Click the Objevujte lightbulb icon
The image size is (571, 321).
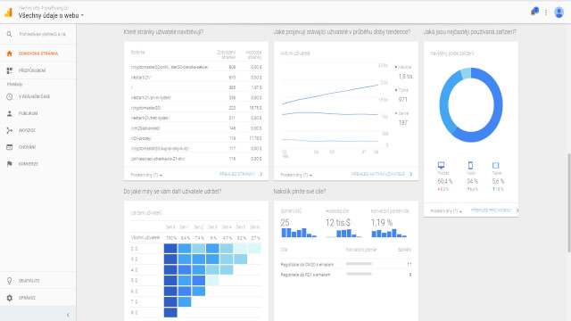pyautogui.click(x=10, y=281)
